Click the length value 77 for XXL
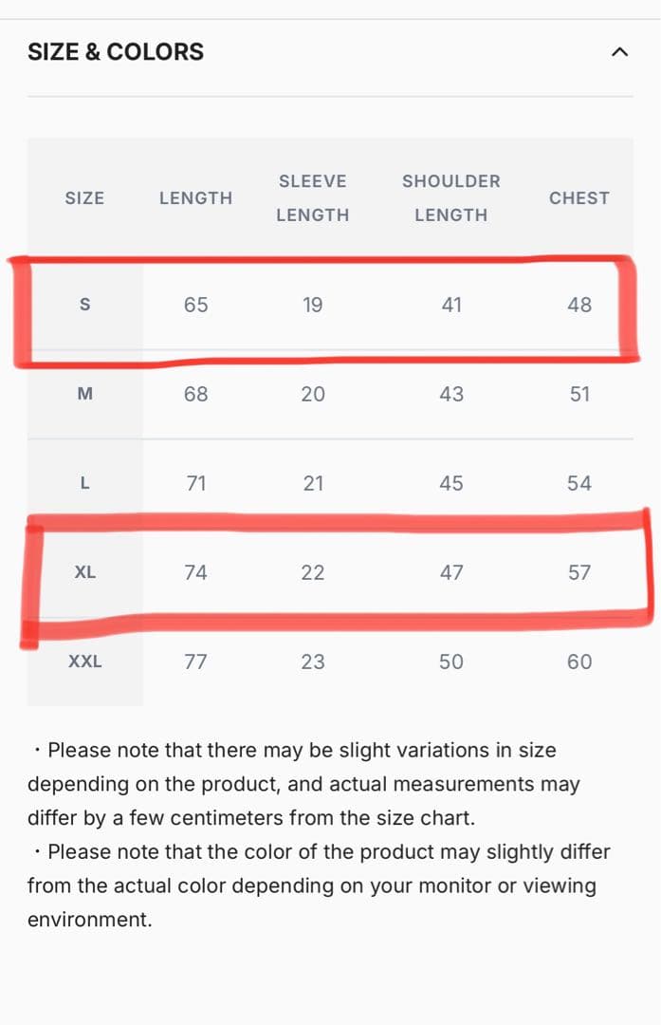Viewport: 661px width, 1025px height. [195, 662]
